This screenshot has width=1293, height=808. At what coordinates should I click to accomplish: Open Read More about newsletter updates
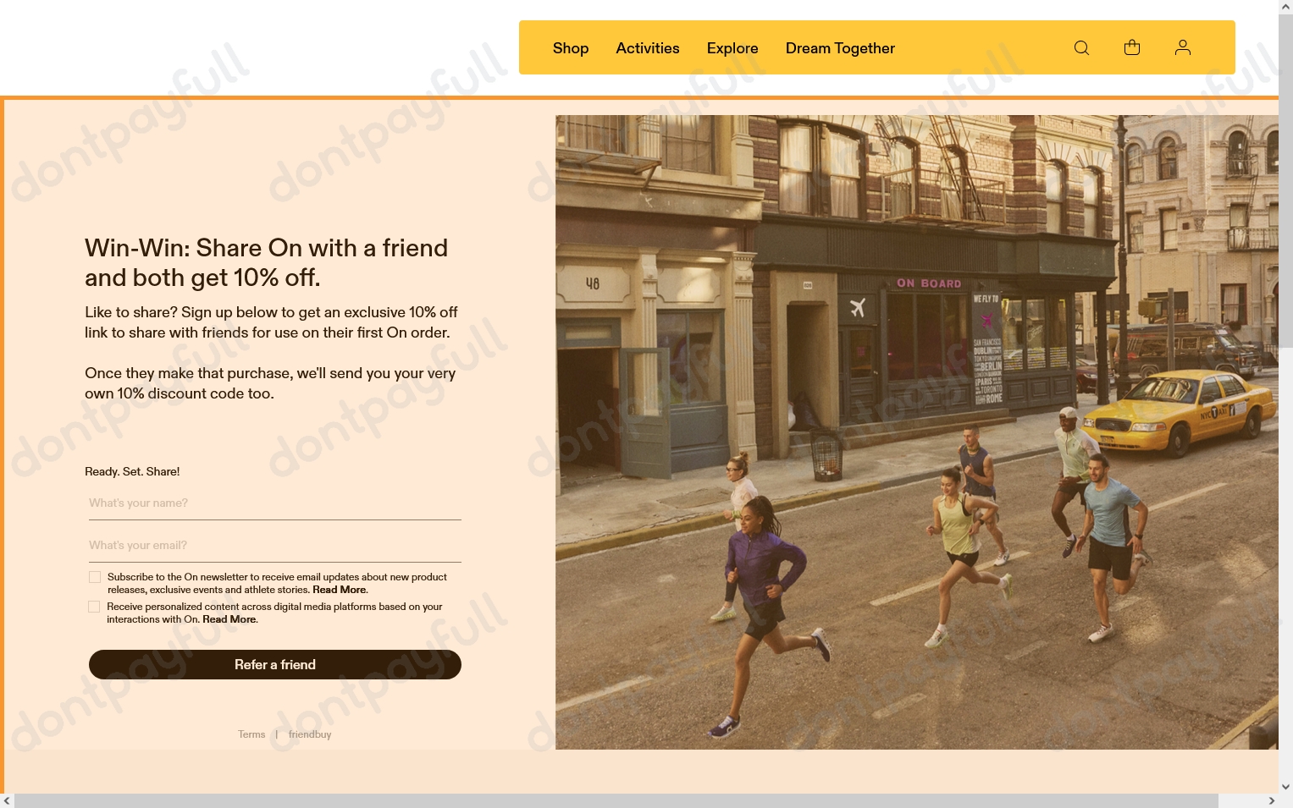(339, 590)
